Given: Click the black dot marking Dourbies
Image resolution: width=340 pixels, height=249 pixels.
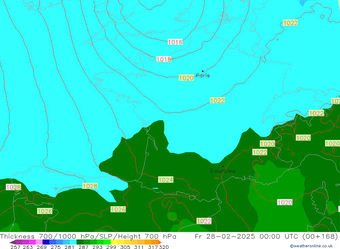Looking at the screenshot, I should click(x=223, y=166).
